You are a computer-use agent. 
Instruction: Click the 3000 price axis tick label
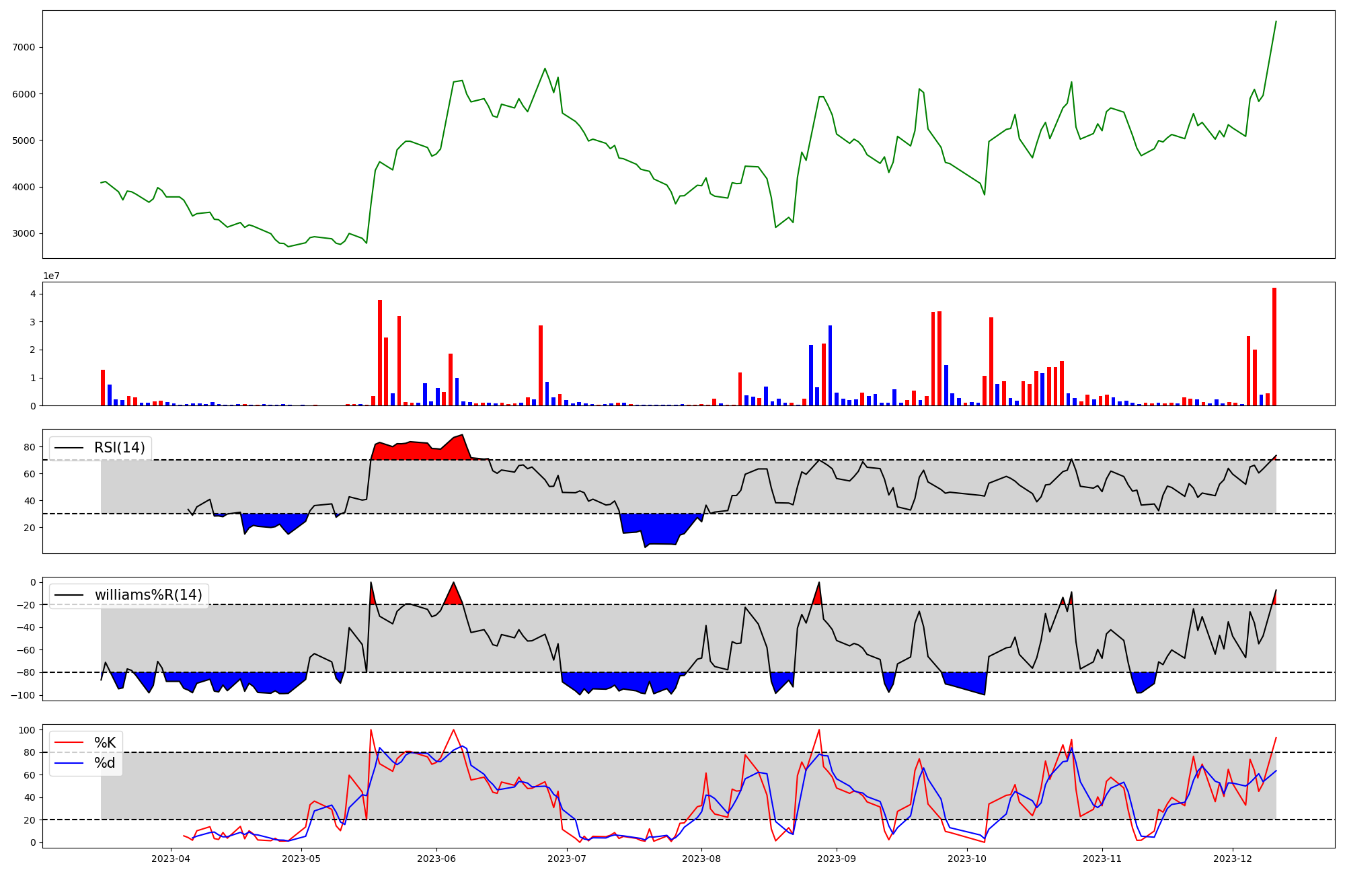24,234
